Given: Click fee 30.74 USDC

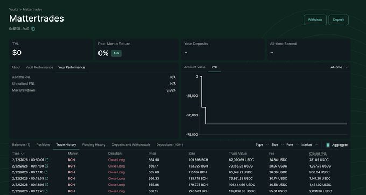Looking at the screenshot, I should (278, 178).
